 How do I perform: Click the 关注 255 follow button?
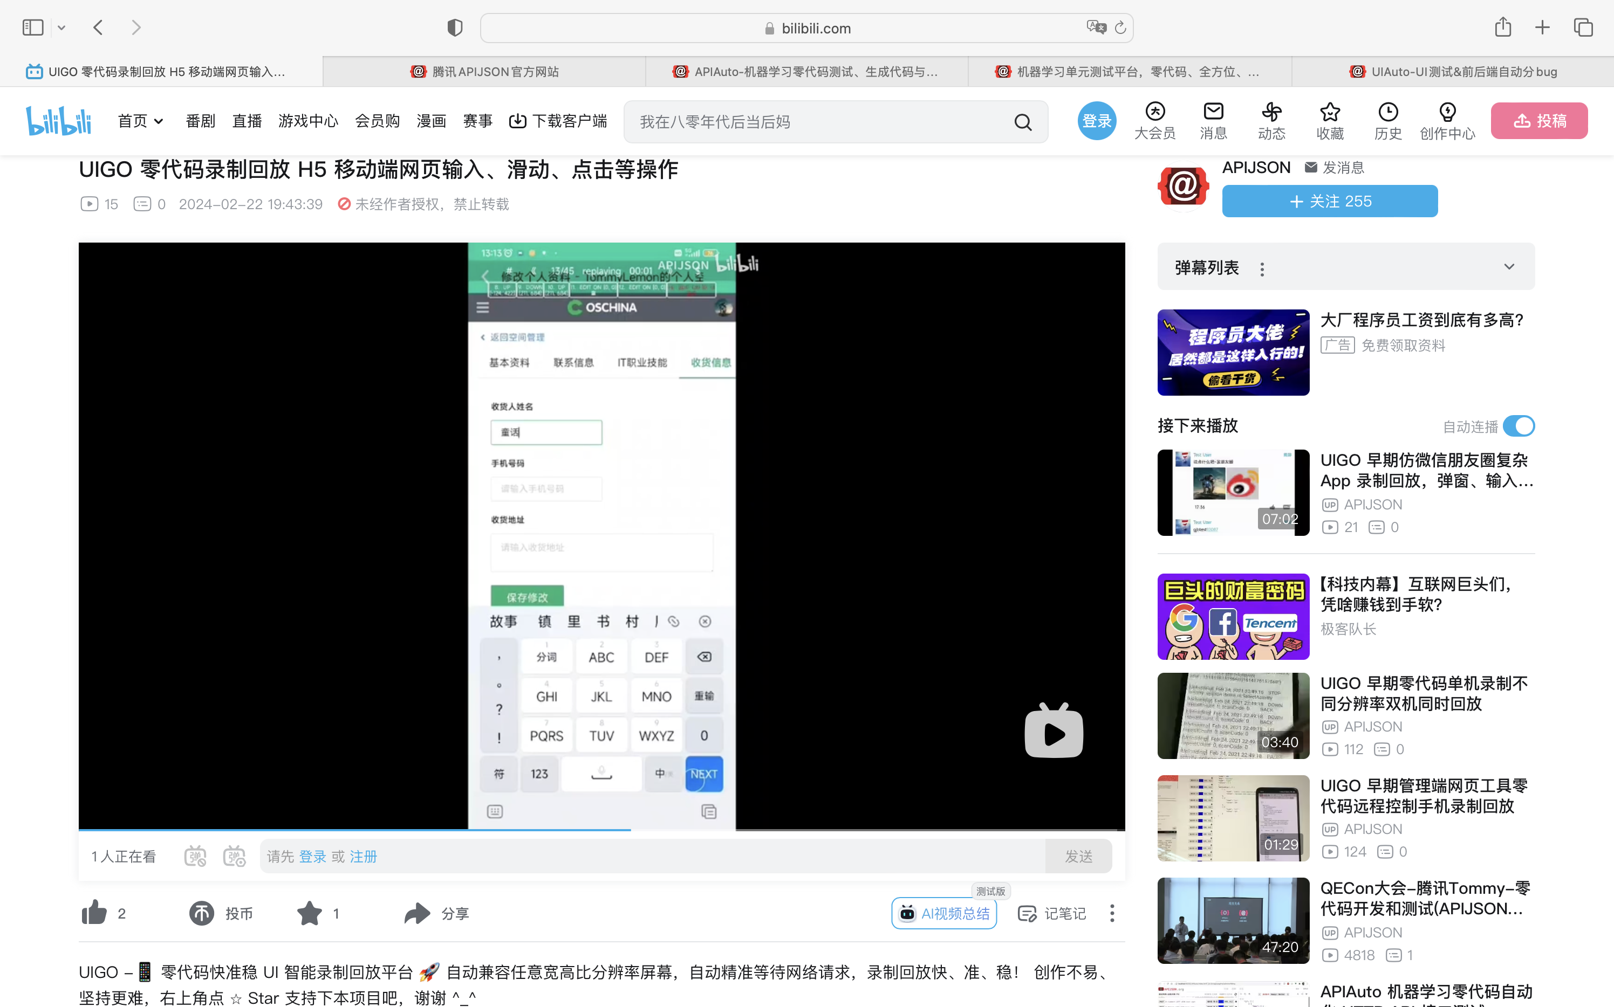tap(1330, 201)
